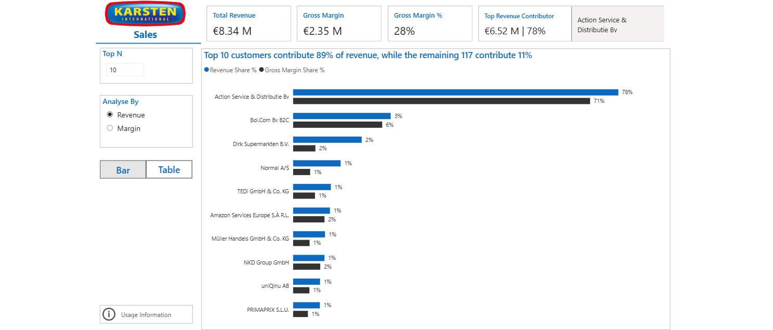Click the Gross Margin % card
Image resolution: width=773 pixels, height=330 pixels.
point(430,23)
